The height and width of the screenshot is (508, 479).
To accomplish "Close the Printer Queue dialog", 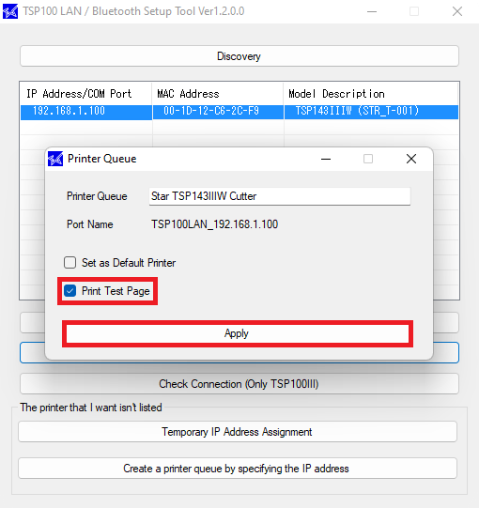I will coord(411,159).
